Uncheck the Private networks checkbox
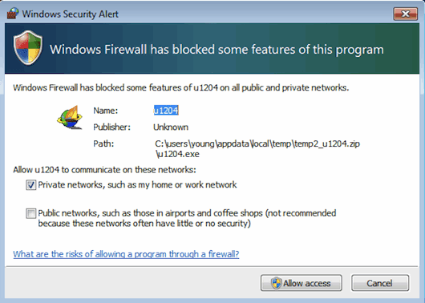The image size is (425, 303). coord(31,185)
